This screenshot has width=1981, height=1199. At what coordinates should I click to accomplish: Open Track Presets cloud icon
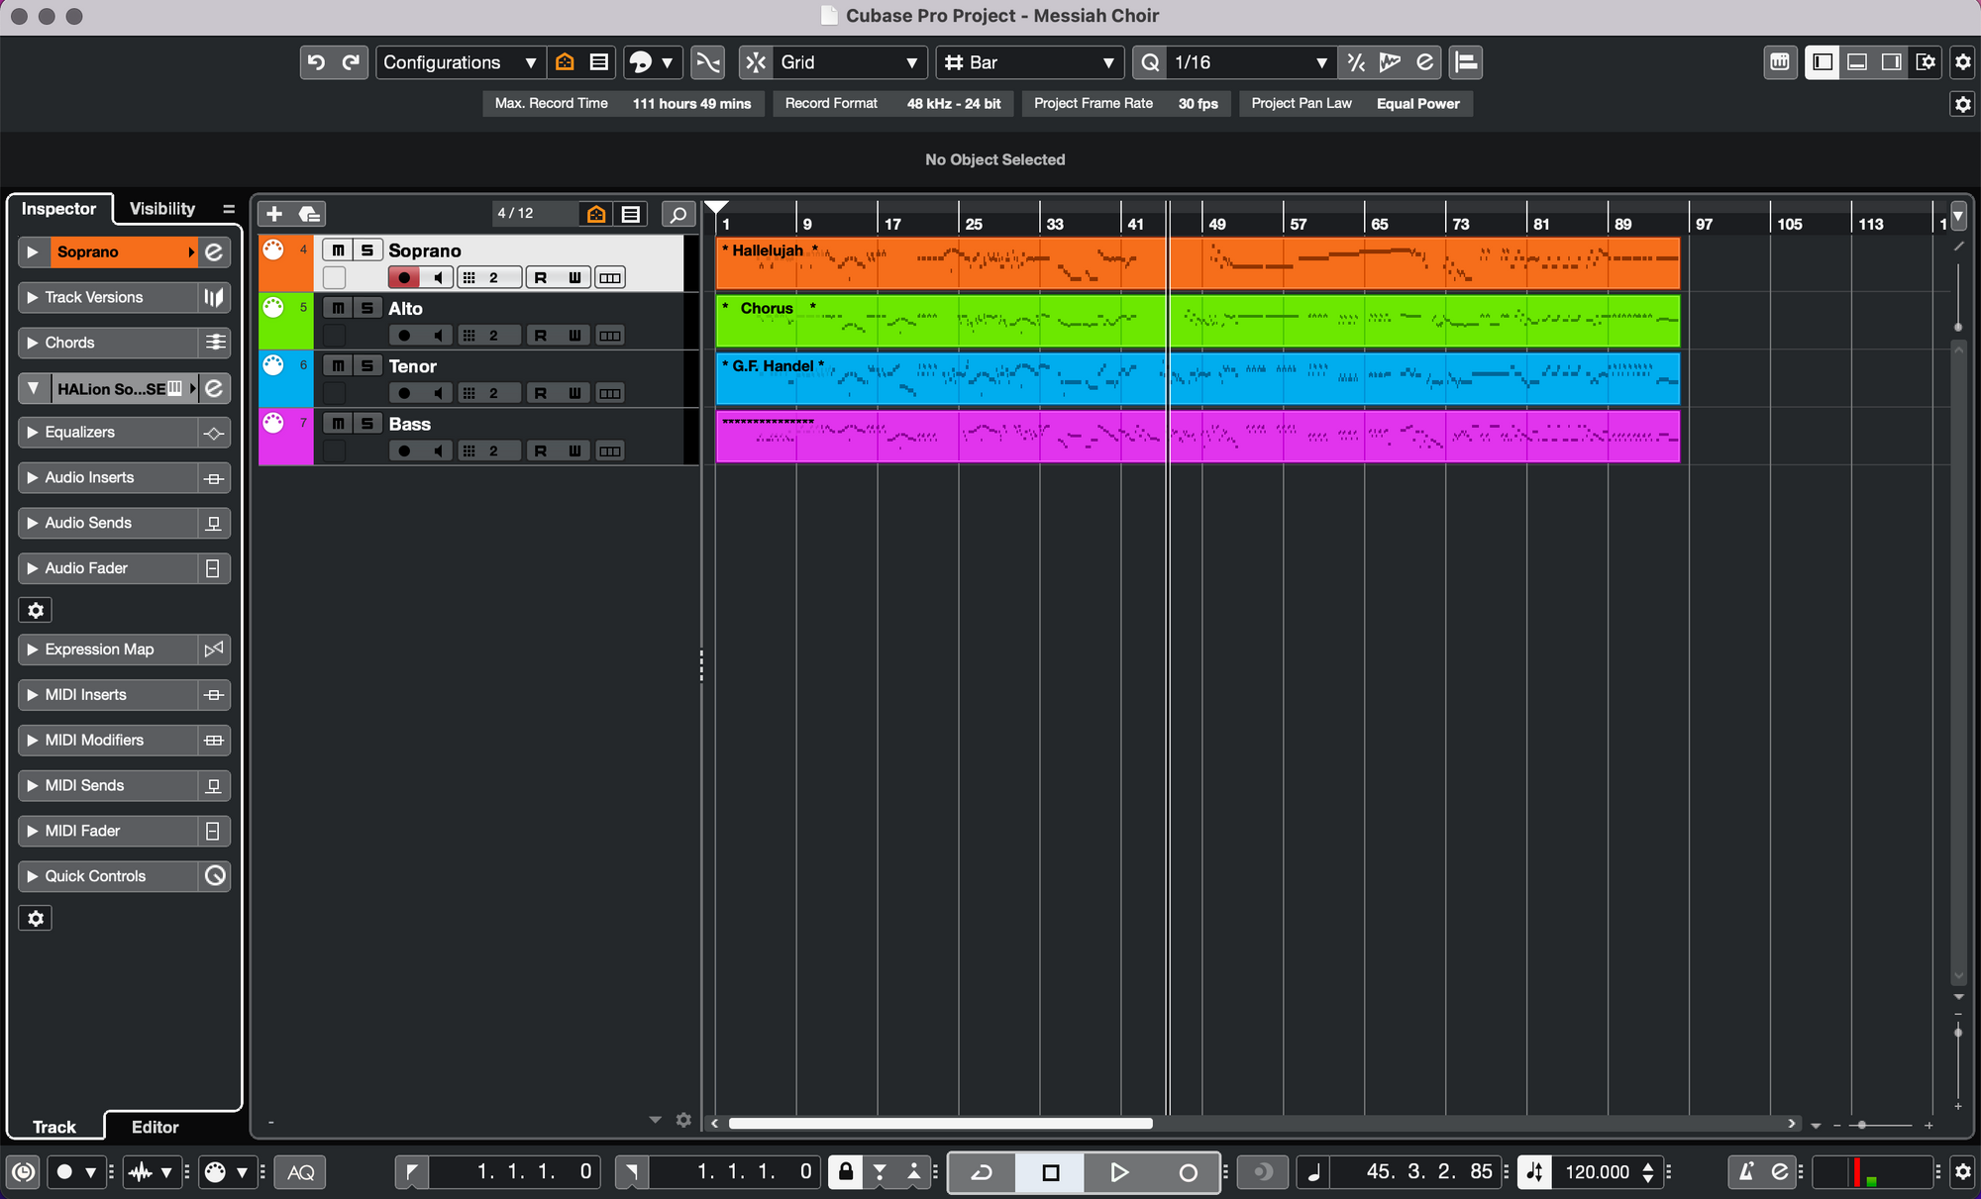pos(309,214)
